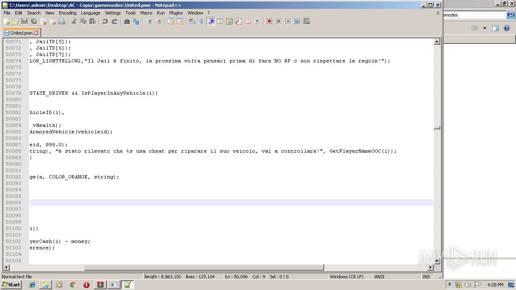Redo the last undone edit
Screen dimensions: 516x290
pos(114,21)
